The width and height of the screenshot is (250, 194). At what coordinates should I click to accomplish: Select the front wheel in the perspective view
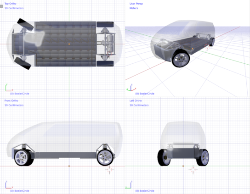[181, 59]
